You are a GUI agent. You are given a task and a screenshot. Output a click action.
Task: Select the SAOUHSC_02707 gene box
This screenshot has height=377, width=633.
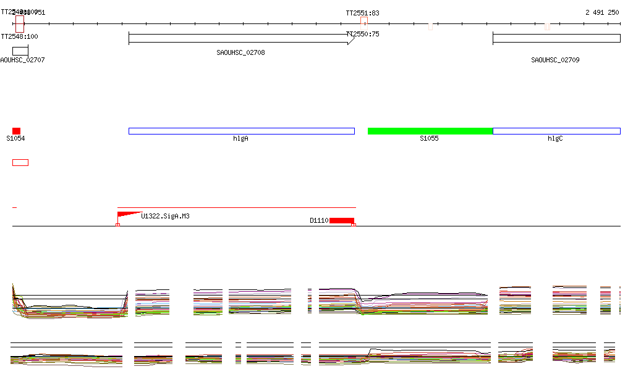coord(20,51)
